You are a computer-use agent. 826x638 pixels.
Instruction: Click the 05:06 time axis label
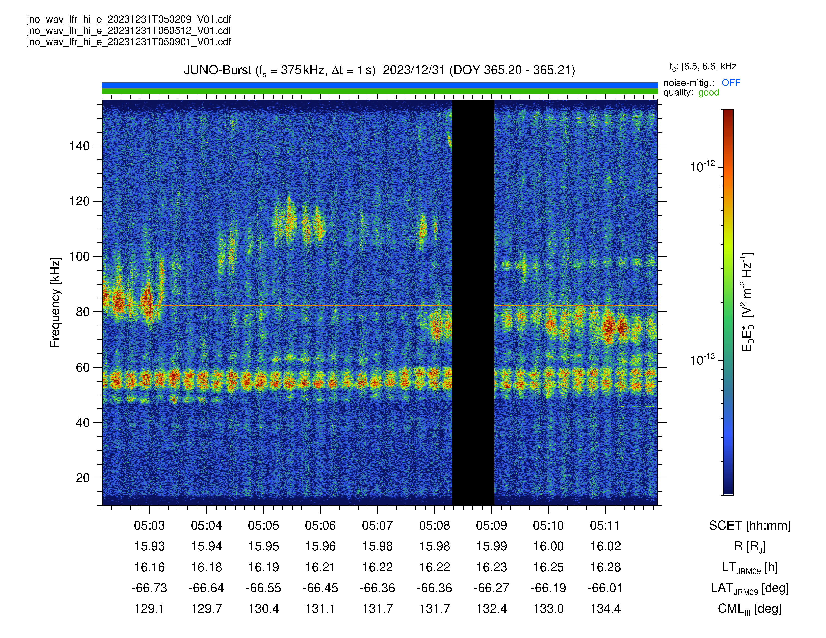pos(320,525)
